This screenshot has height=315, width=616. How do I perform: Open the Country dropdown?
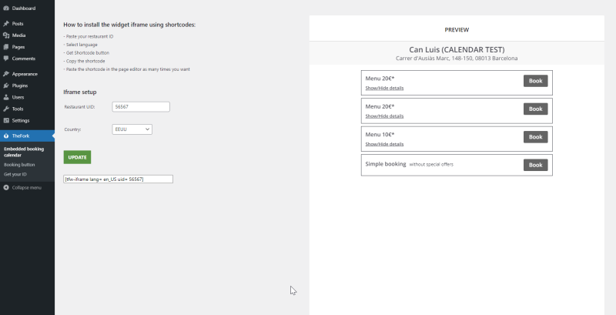(x=132, y=129)
